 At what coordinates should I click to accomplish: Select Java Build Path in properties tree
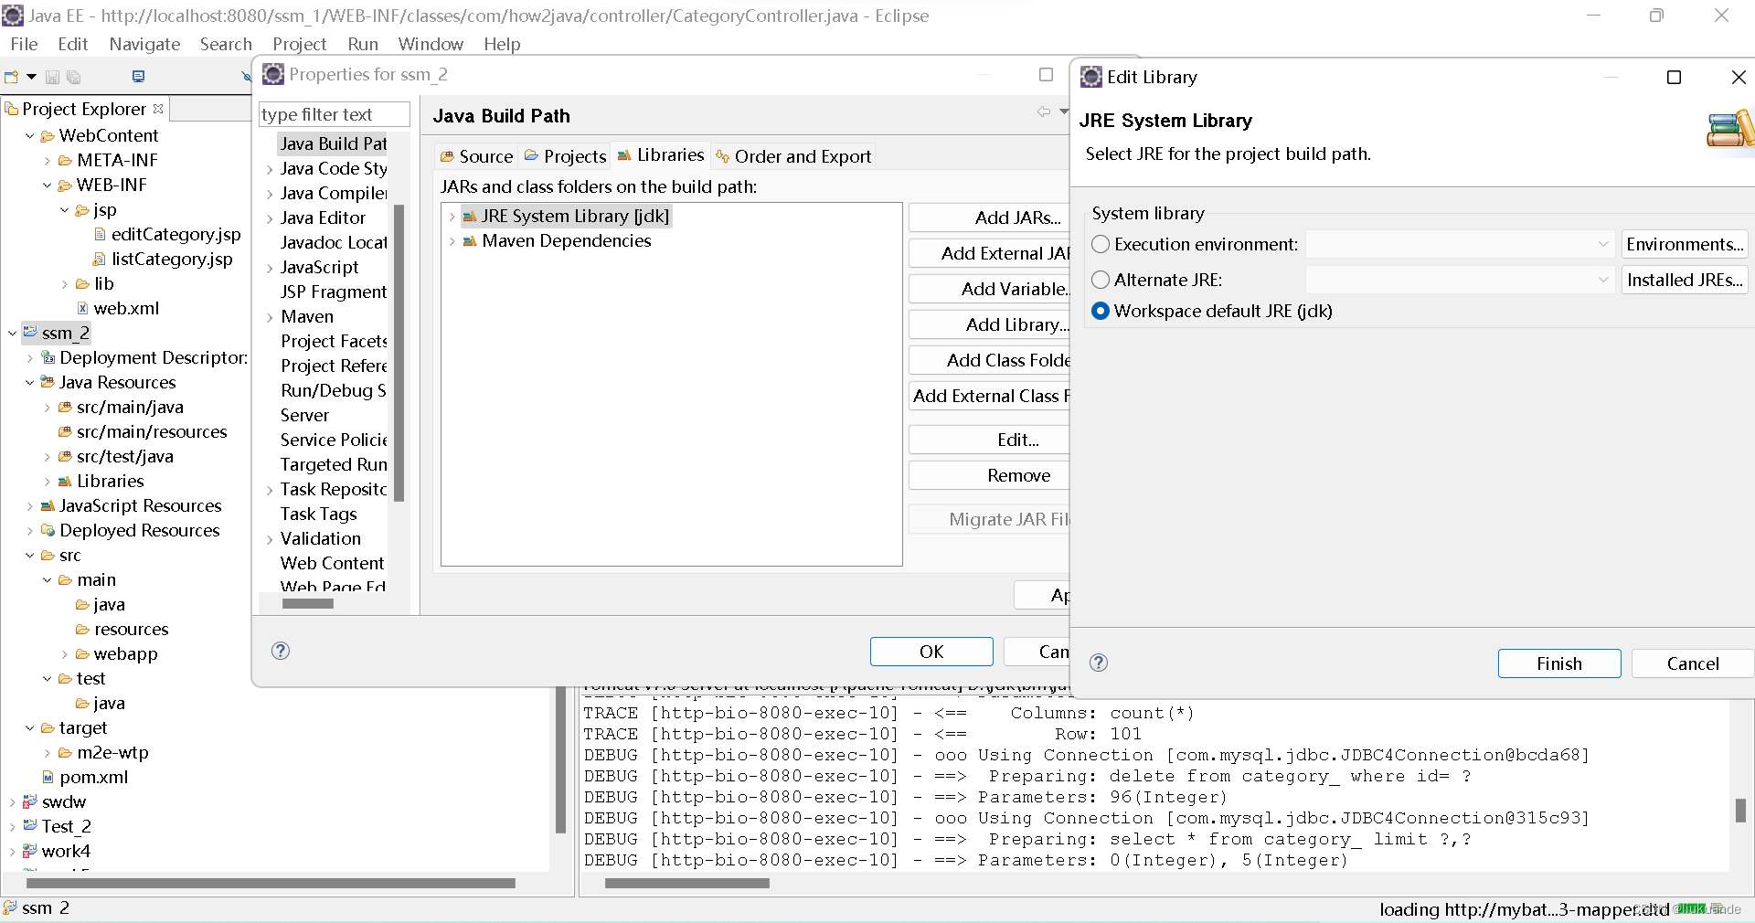[x=334, y=143]
